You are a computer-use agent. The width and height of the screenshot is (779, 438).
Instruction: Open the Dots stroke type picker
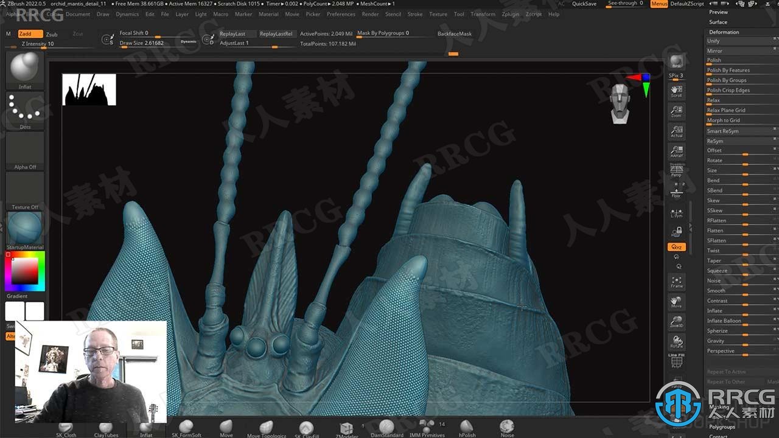pos(25,111)
